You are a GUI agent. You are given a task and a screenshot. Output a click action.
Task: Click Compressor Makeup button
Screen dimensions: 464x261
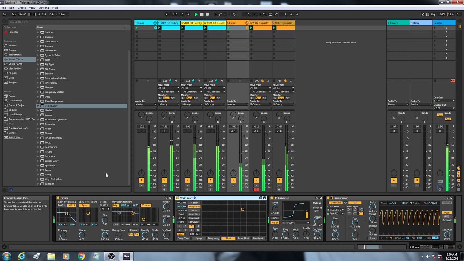coord(447,203)
